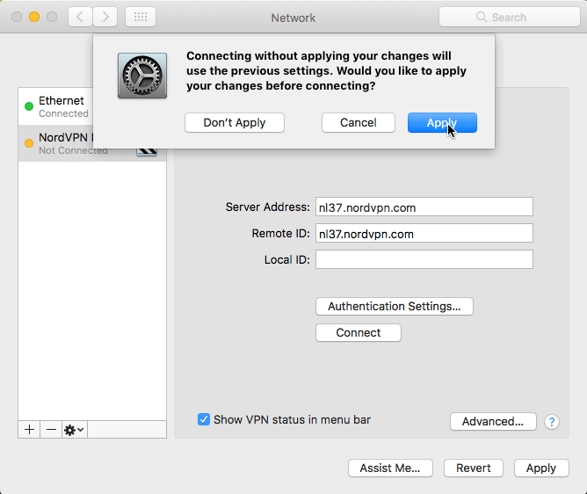Image resolution: width=587 pixels, height=494 pixels.
Task: Click the System Preferences gear icon in dialog
Action: coord(142,75)
